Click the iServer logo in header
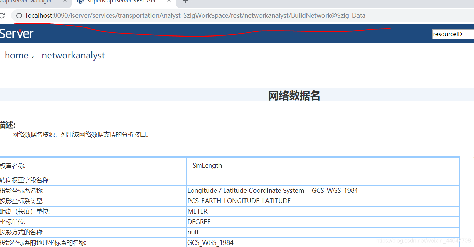 click(x=16, y=34)
